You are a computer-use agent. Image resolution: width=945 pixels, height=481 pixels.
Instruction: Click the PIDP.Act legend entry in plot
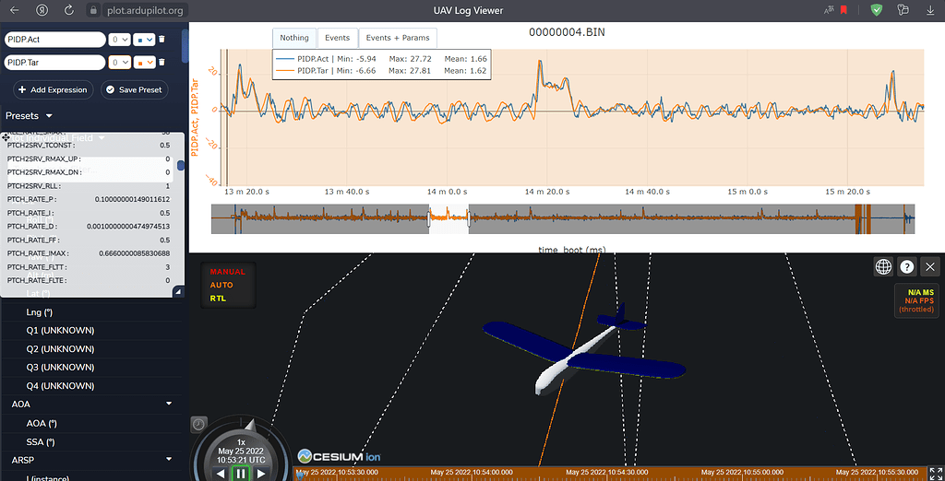tap(381, 59)
